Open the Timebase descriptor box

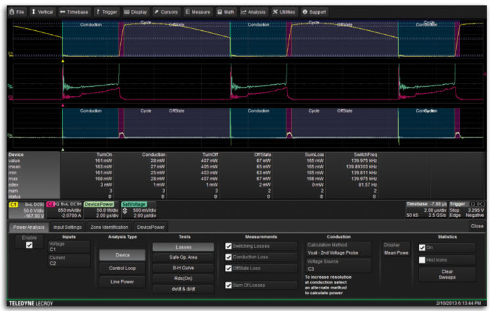[x=427, y=209]
